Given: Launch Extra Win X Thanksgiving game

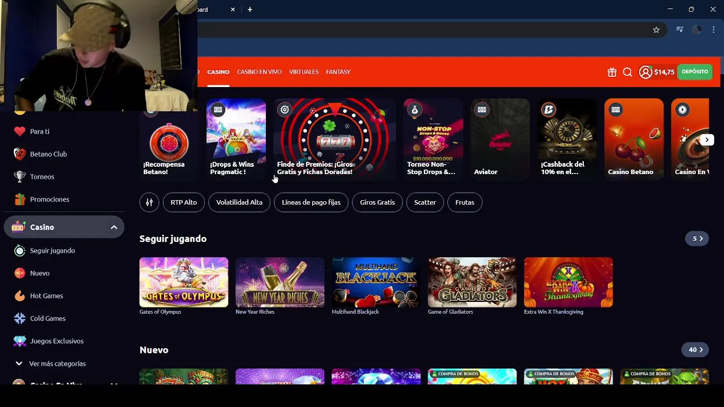Looking at the screenshot, I should coord(568,282).
